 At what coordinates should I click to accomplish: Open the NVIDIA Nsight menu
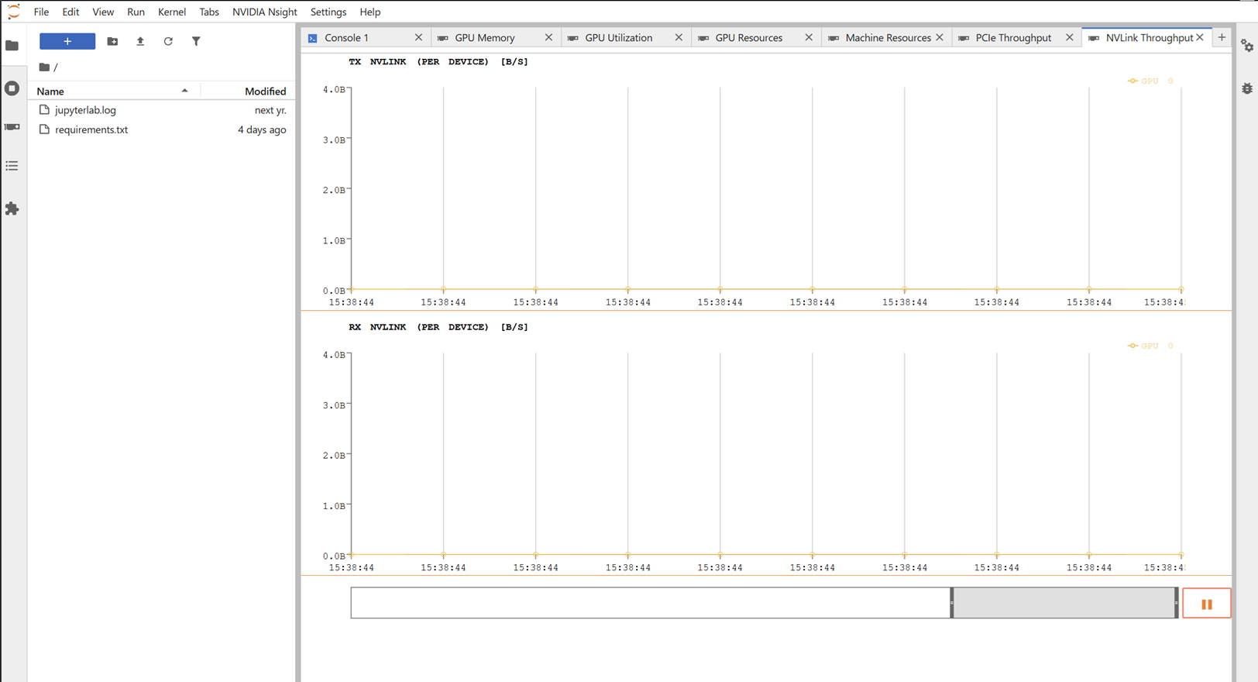(265, 12)
